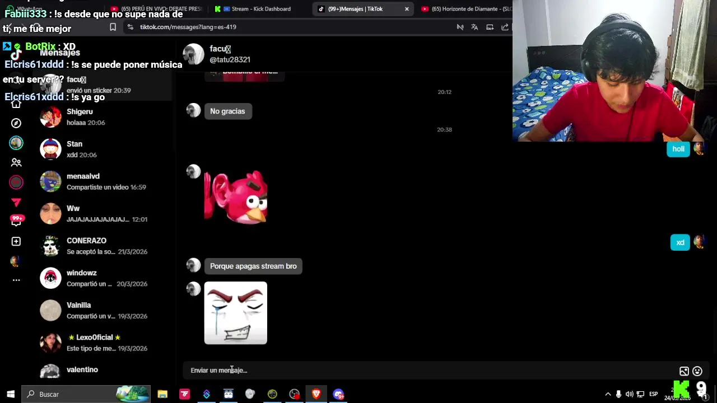Screen dimensions: 717x403
Task: Click the tiktok.com address bar URL
Action: 188,27
